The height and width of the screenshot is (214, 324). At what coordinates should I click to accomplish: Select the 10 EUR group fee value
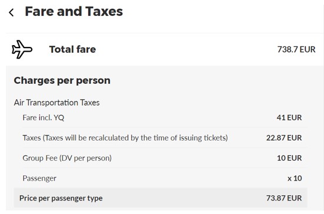[289, 158]
